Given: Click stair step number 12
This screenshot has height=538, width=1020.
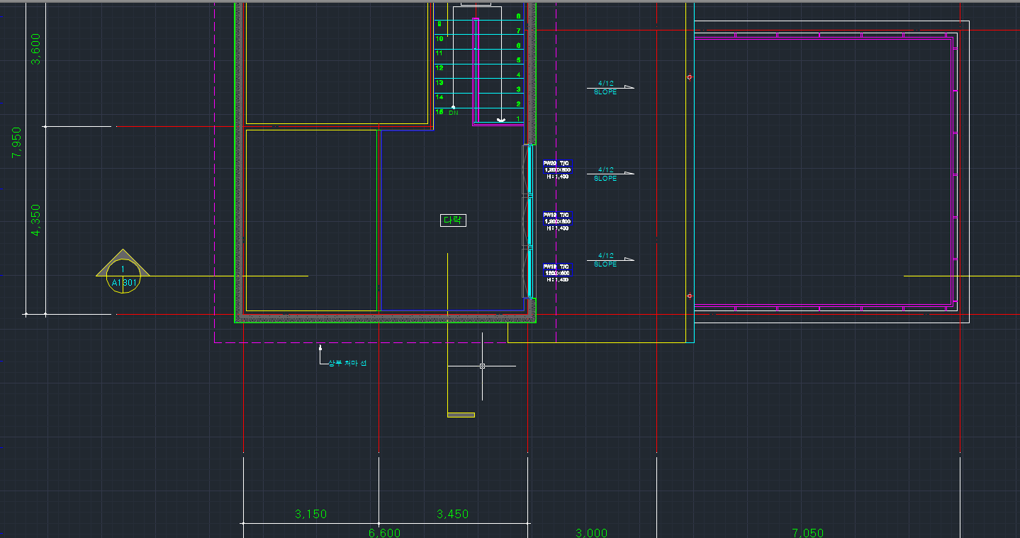Looking at the screenshot, I should tap(439, 68).
